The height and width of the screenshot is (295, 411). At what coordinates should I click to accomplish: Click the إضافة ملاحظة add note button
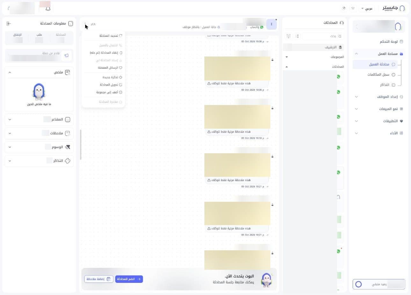(99, 279)
